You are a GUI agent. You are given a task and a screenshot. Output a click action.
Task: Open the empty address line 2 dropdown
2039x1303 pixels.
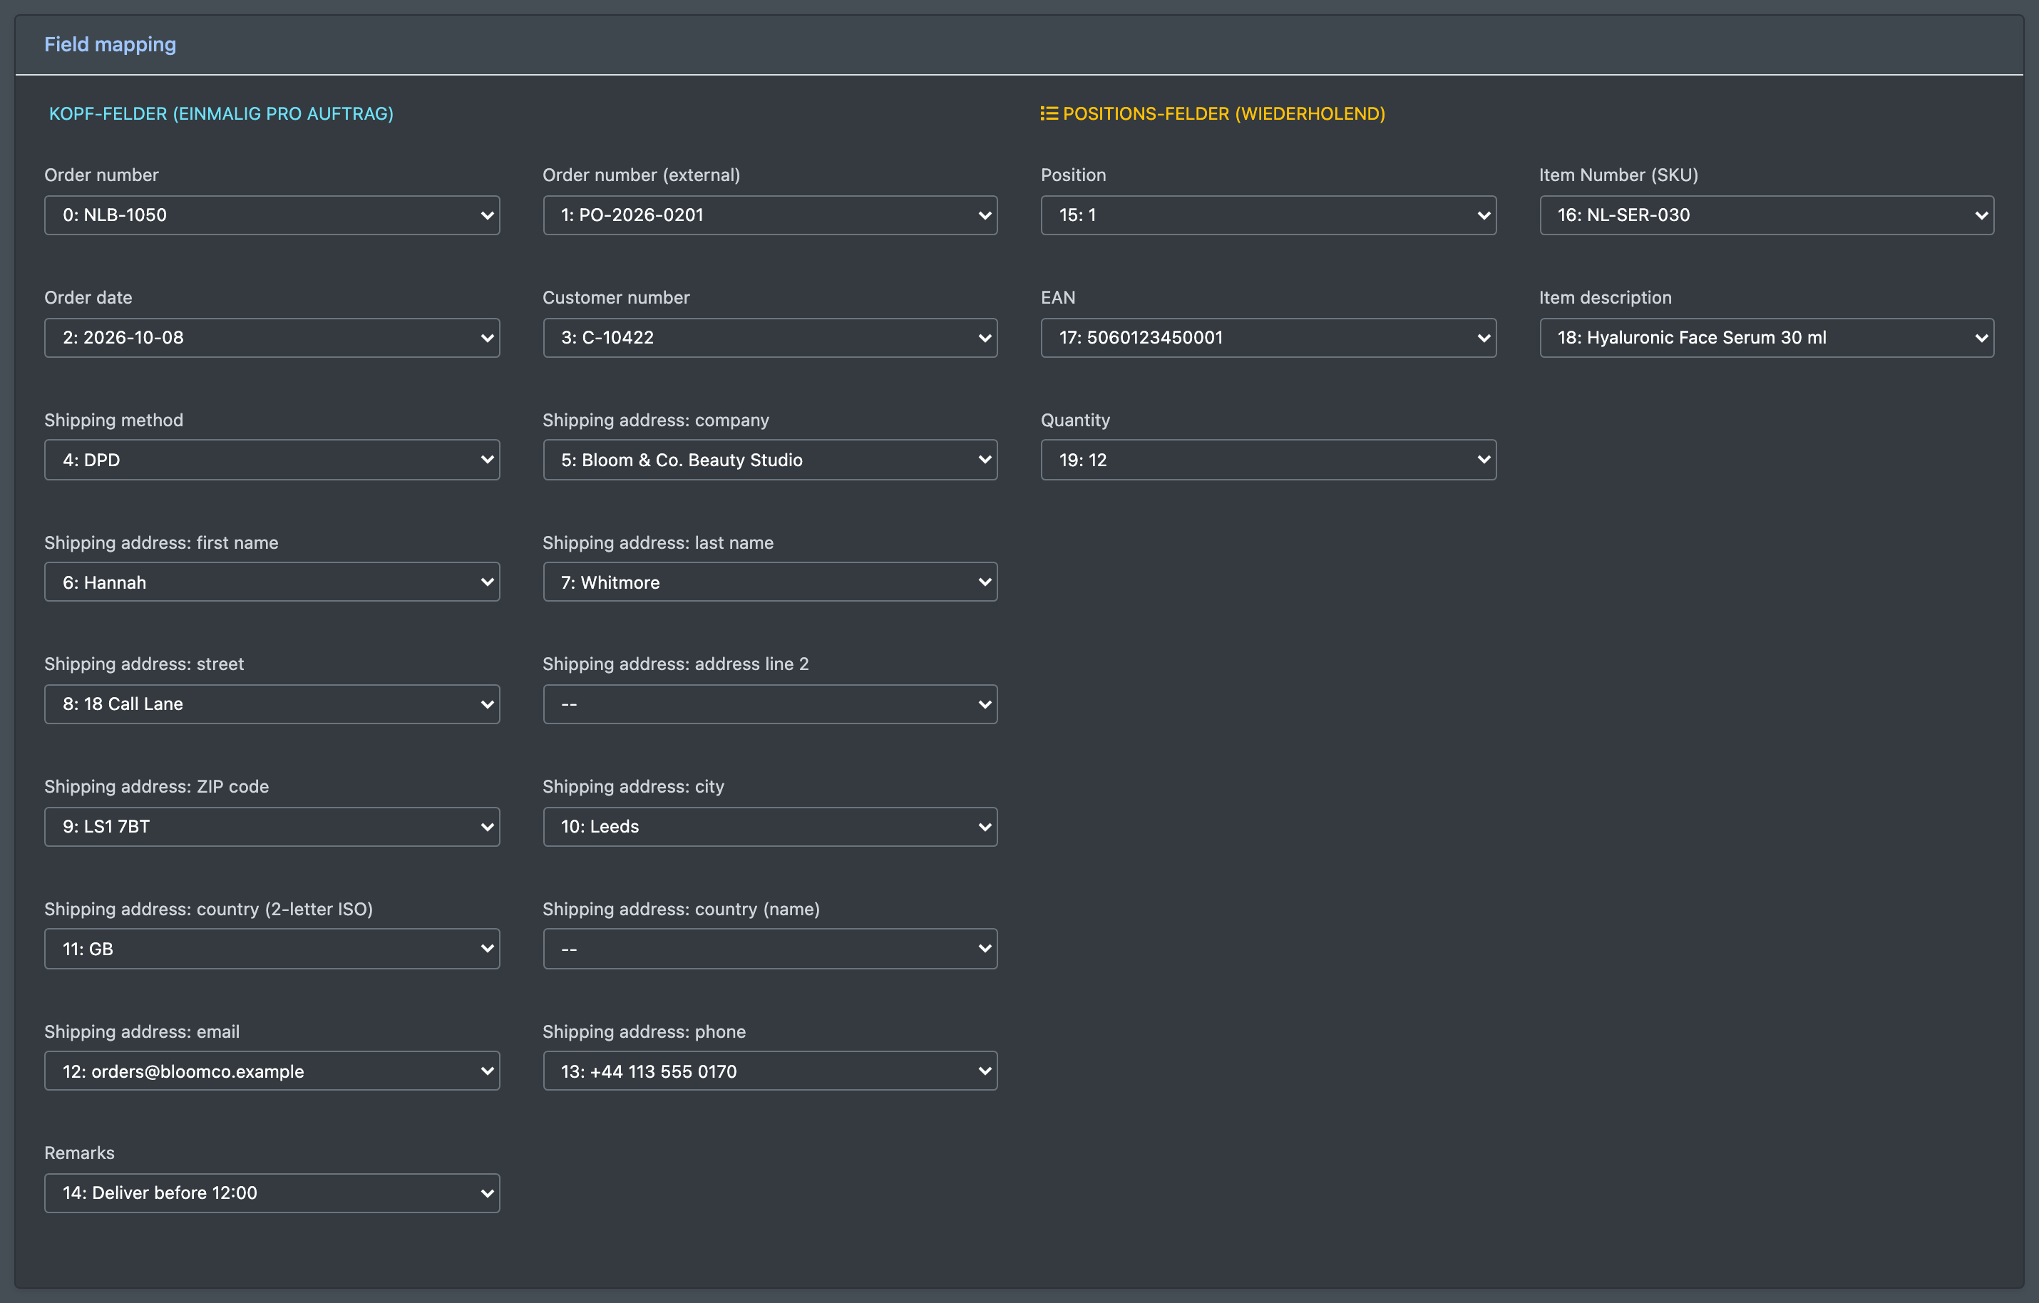pos(770,704)
